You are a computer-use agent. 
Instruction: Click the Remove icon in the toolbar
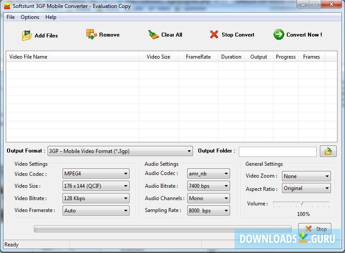[92, 34]
